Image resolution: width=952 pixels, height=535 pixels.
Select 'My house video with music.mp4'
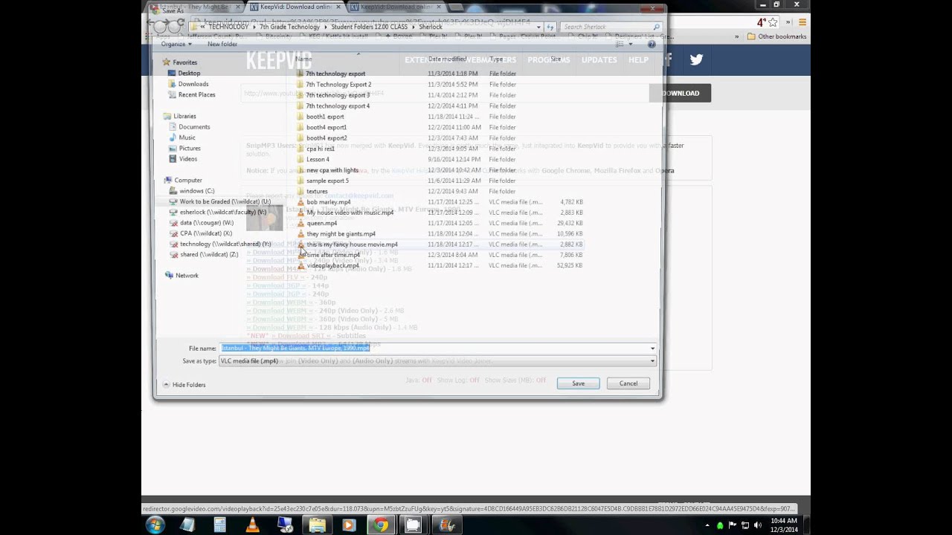tap(350, 213)
